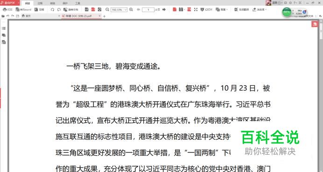The image size is (323, 172).
Task: Open the thumbnails panel icon in left sidebar
Action: [x=4, y=35]
